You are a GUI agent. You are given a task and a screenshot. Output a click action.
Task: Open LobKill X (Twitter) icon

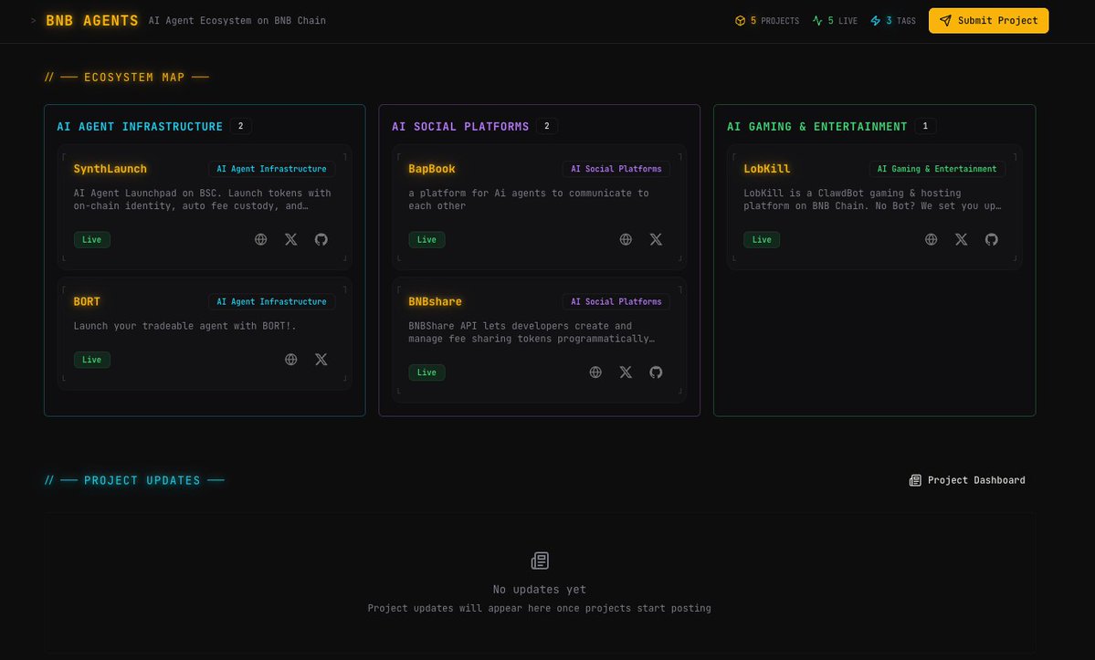pyautogui.click(x=962, y=239)
